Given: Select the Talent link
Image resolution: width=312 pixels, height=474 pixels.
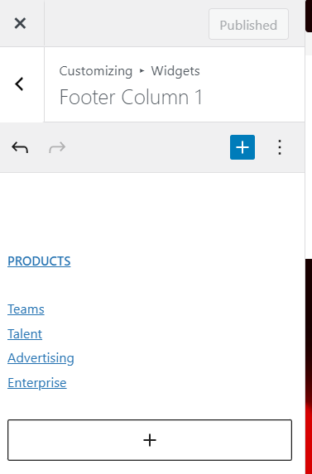Looking at the screenshot, I should point(25,334).
